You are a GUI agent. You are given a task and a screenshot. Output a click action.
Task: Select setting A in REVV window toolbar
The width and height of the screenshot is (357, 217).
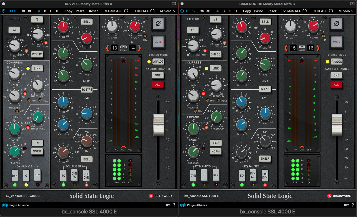click(x=39, y=11)
